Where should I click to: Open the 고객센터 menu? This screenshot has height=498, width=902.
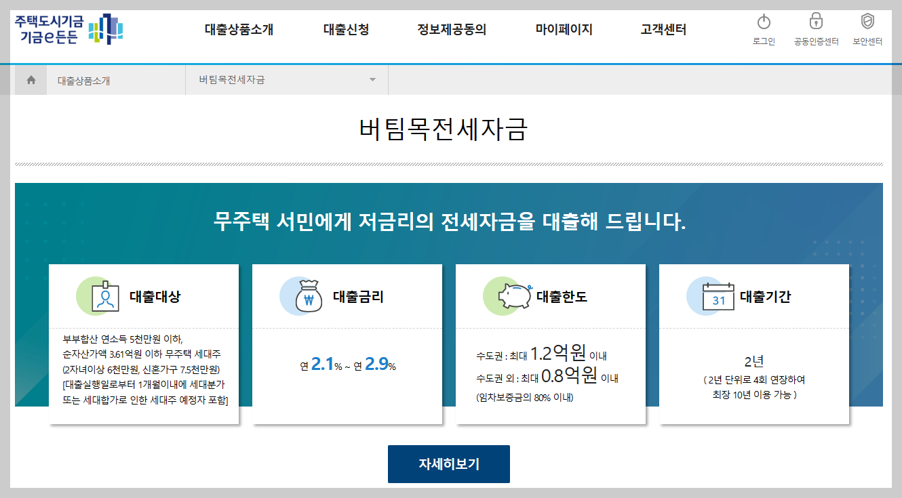pos(663,30)
